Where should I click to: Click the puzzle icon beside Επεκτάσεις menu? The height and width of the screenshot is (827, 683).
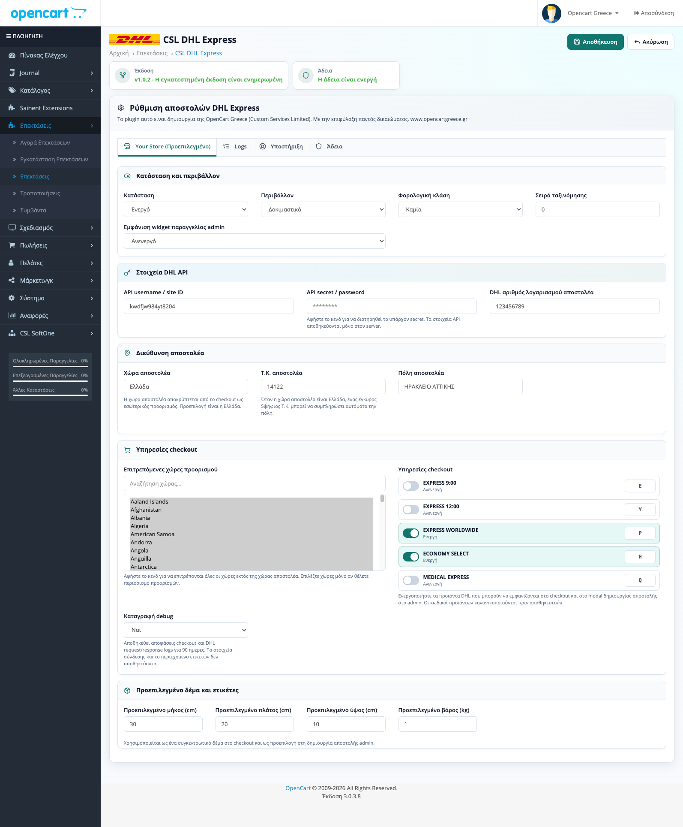12,126
